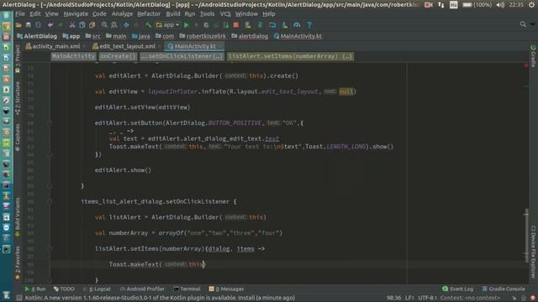The image size is (538, 302).
Task: Click the robertkiszelirk folder in navigation bar
Action: [x=203, y=36]
